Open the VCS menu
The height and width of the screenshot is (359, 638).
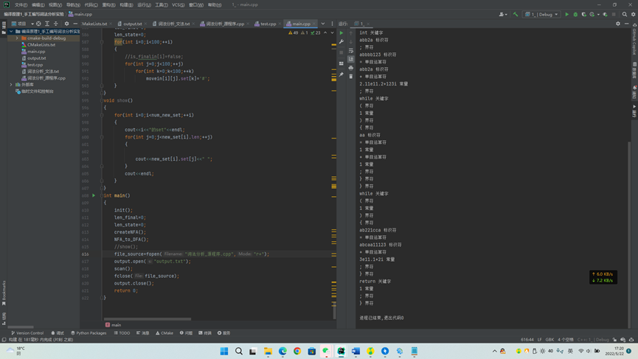[178, 4]
